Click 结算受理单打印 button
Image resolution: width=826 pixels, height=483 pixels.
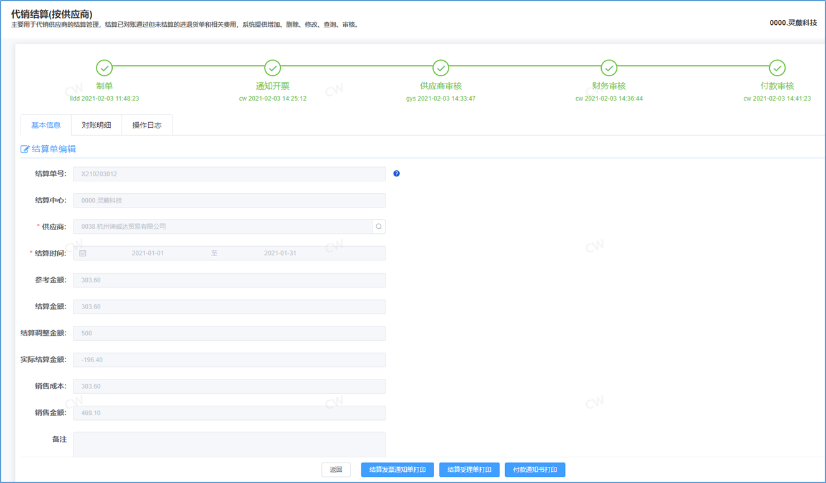[x=470, y=470]
